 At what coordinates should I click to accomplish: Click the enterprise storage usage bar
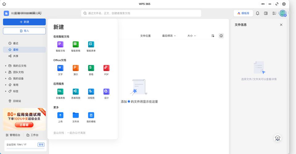click(25, 148)
